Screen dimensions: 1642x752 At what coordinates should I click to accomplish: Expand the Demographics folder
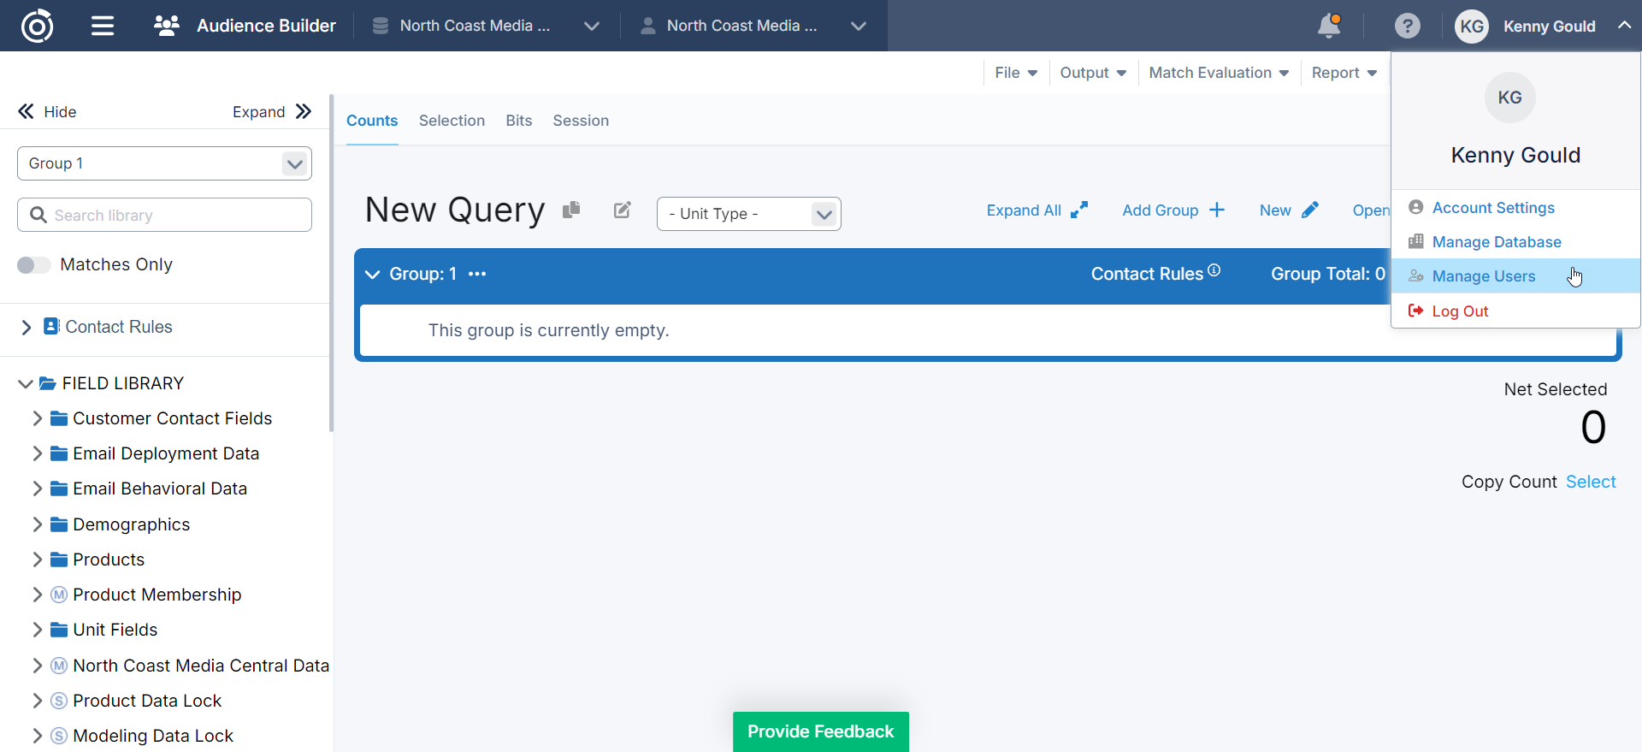click(x=37, y=524)
